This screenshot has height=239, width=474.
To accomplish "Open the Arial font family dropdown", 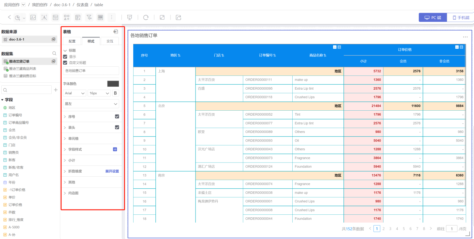I will (x=75, y=93).
